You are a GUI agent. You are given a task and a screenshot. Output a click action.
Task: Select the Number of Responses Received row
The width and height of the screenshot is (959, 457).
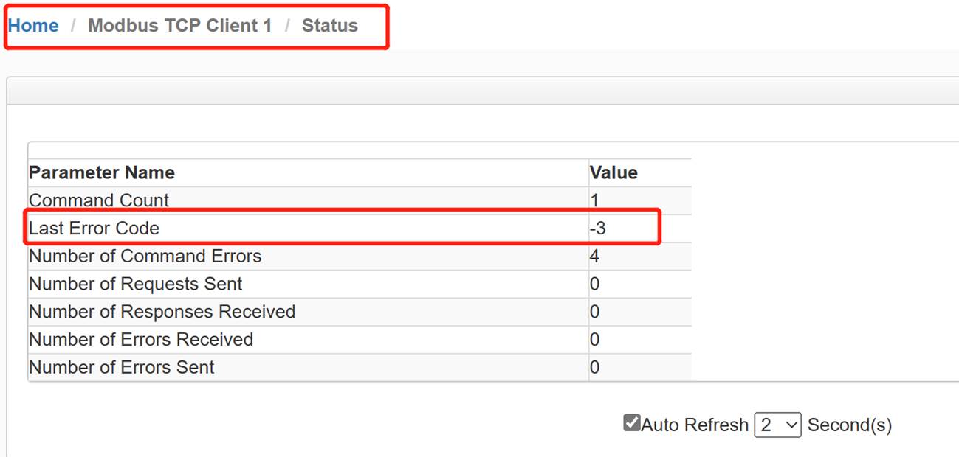pos(360,312)
